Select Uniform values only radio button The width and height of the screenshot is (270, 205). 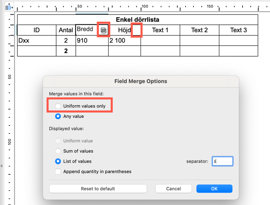[58, 106]
